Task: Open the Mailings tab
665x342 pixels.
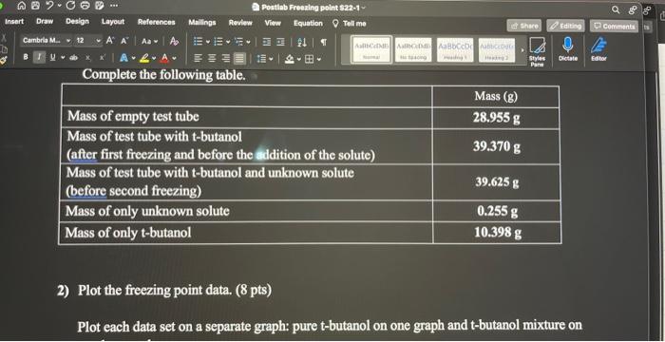Action: tap(201, 22)
